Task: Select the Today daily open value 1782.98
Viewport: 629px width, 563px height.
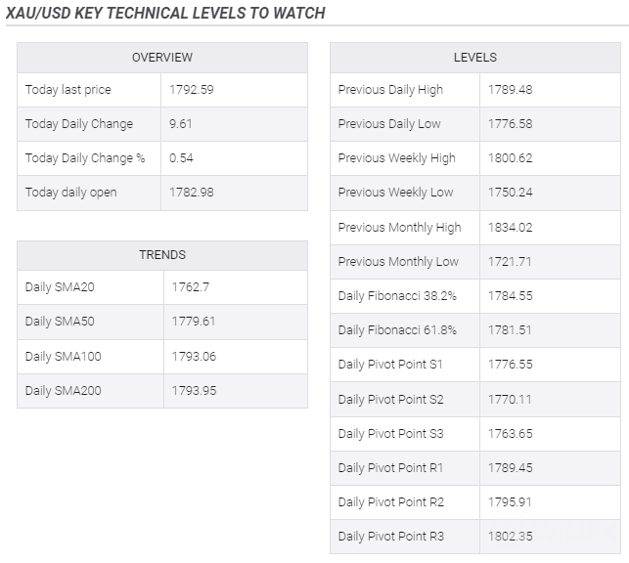Action: [x=191, y=193]
